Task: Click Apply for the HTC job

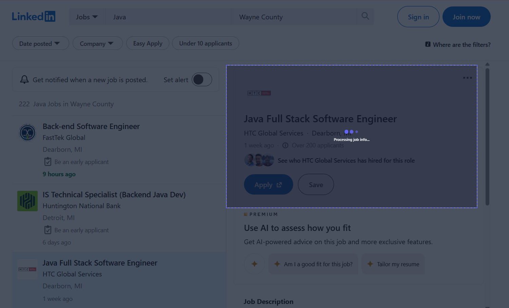Action: pos(268,184)
